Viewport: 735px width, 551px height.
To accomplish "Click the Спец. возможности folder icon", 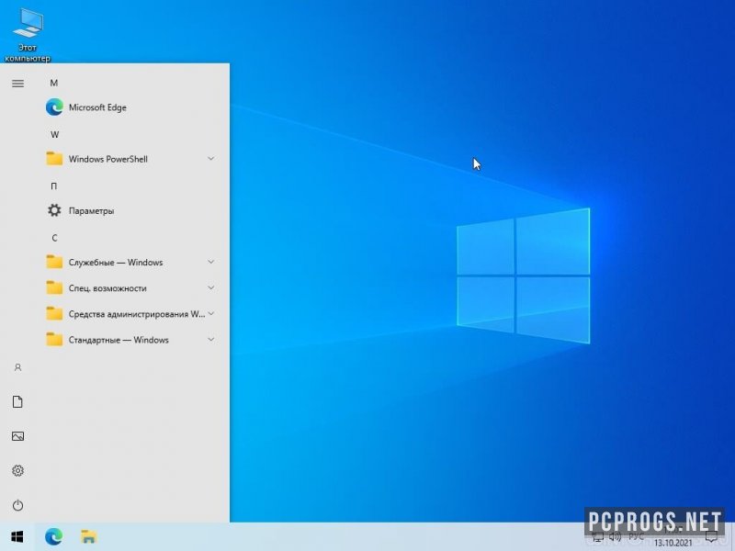I will coord(54,287).
